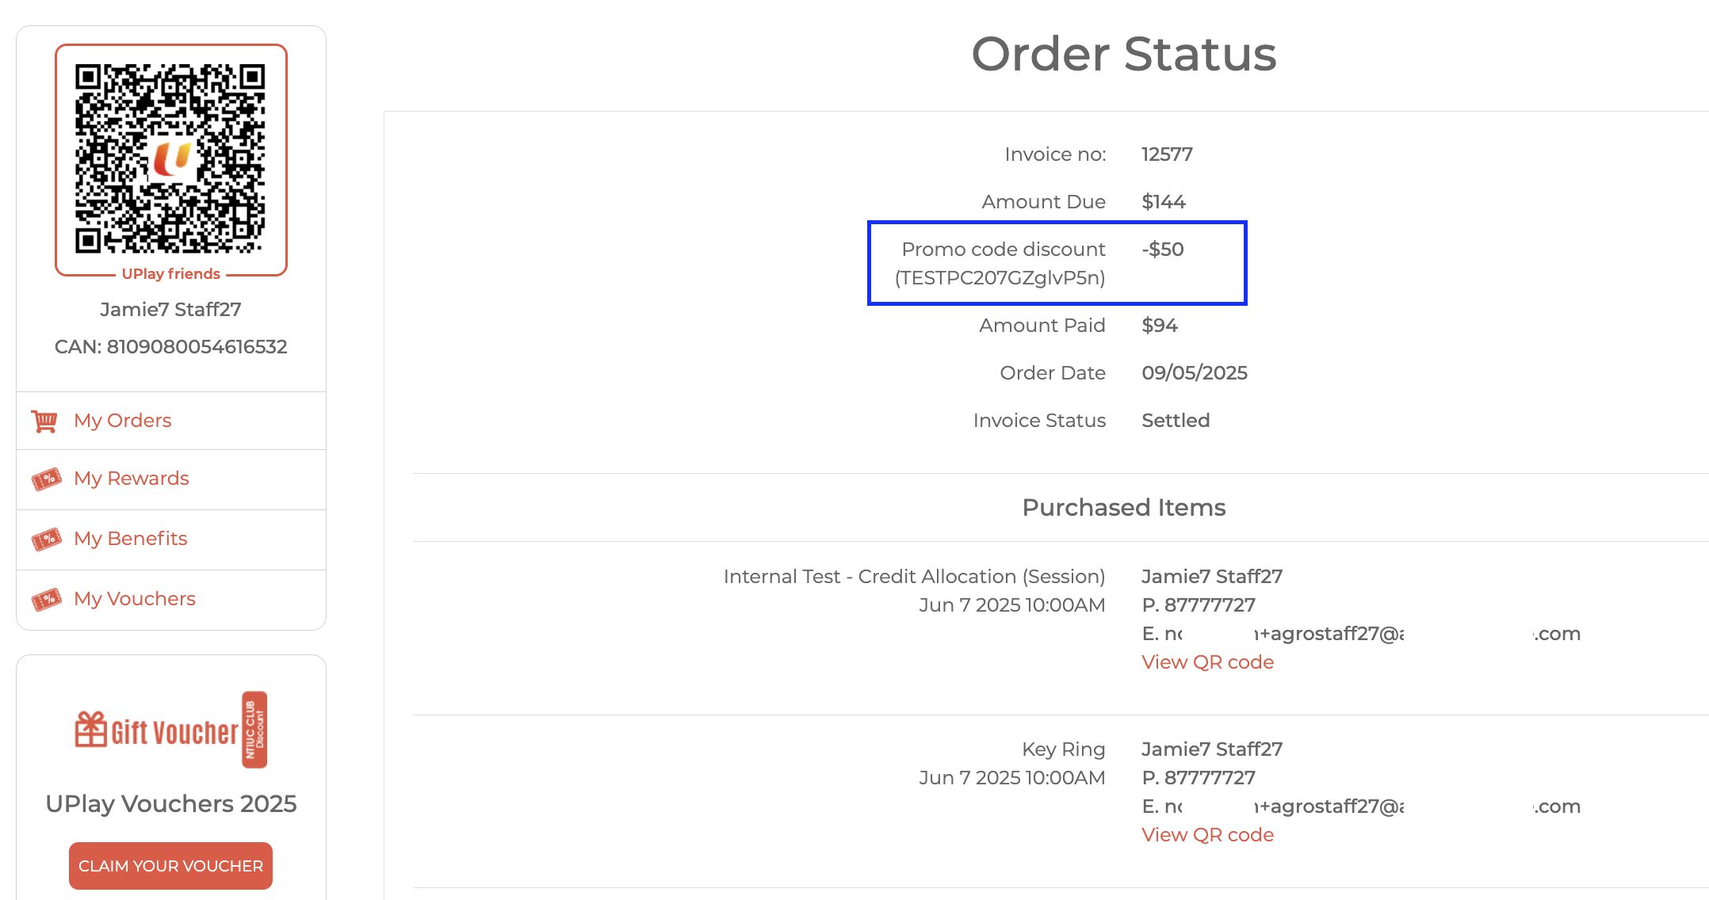The image size is (1709, 900).
Task: Click the Order Status heading
Action: (1123, 54)
